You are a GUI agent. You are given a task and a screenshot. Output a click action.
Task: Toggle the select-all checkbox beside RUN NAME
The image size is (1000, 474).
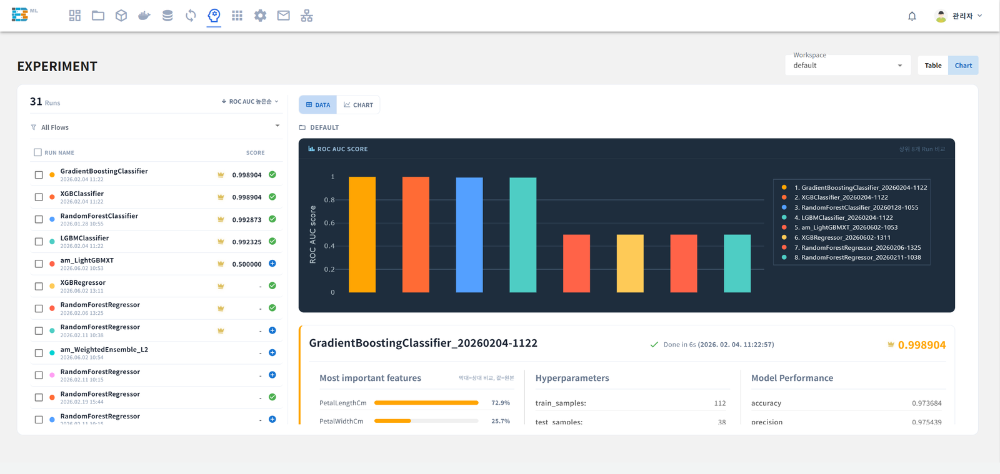[37, 152]
